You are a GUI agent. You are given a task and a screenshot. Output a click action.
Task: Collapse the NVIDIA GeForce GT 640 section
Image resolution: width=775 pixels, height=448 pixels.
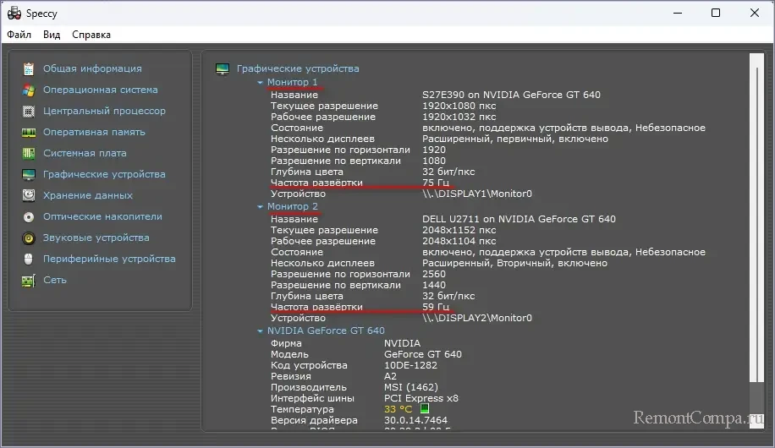pyautogui.click(x=261, y=331)
